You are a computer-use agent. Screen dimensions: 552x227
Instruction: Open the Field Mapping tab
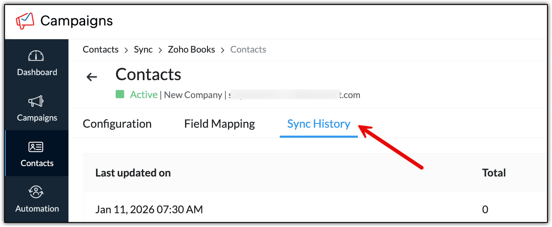tap(220, 124)
